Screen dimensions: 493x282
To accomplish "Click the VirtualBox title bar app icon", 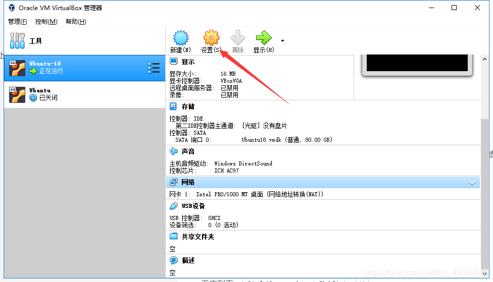I will click(x=12, y=8).
